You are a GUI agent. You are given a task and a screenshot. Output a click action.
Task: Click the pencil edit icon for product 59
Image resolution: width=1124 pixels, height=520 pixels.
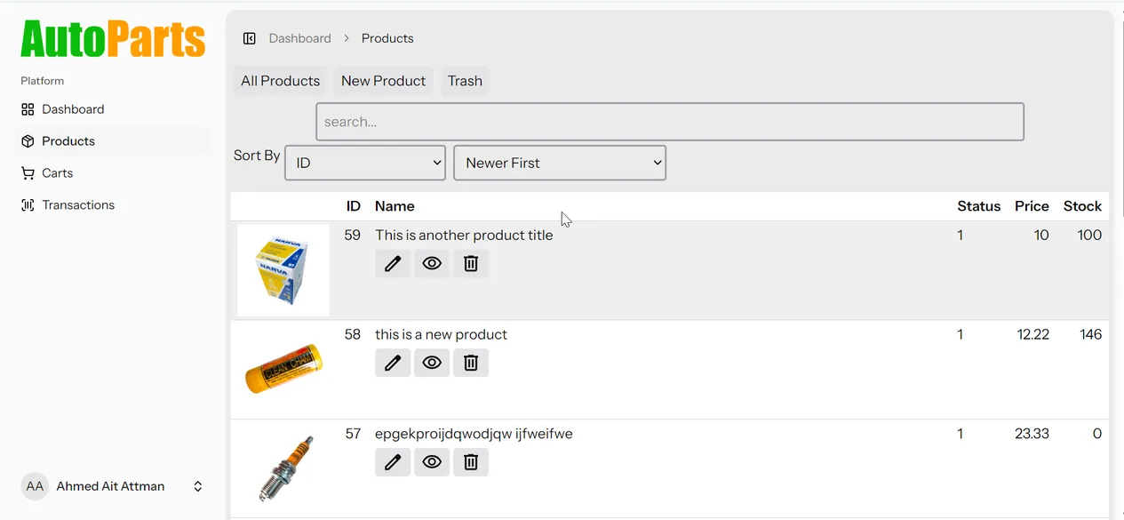(393, 263)
